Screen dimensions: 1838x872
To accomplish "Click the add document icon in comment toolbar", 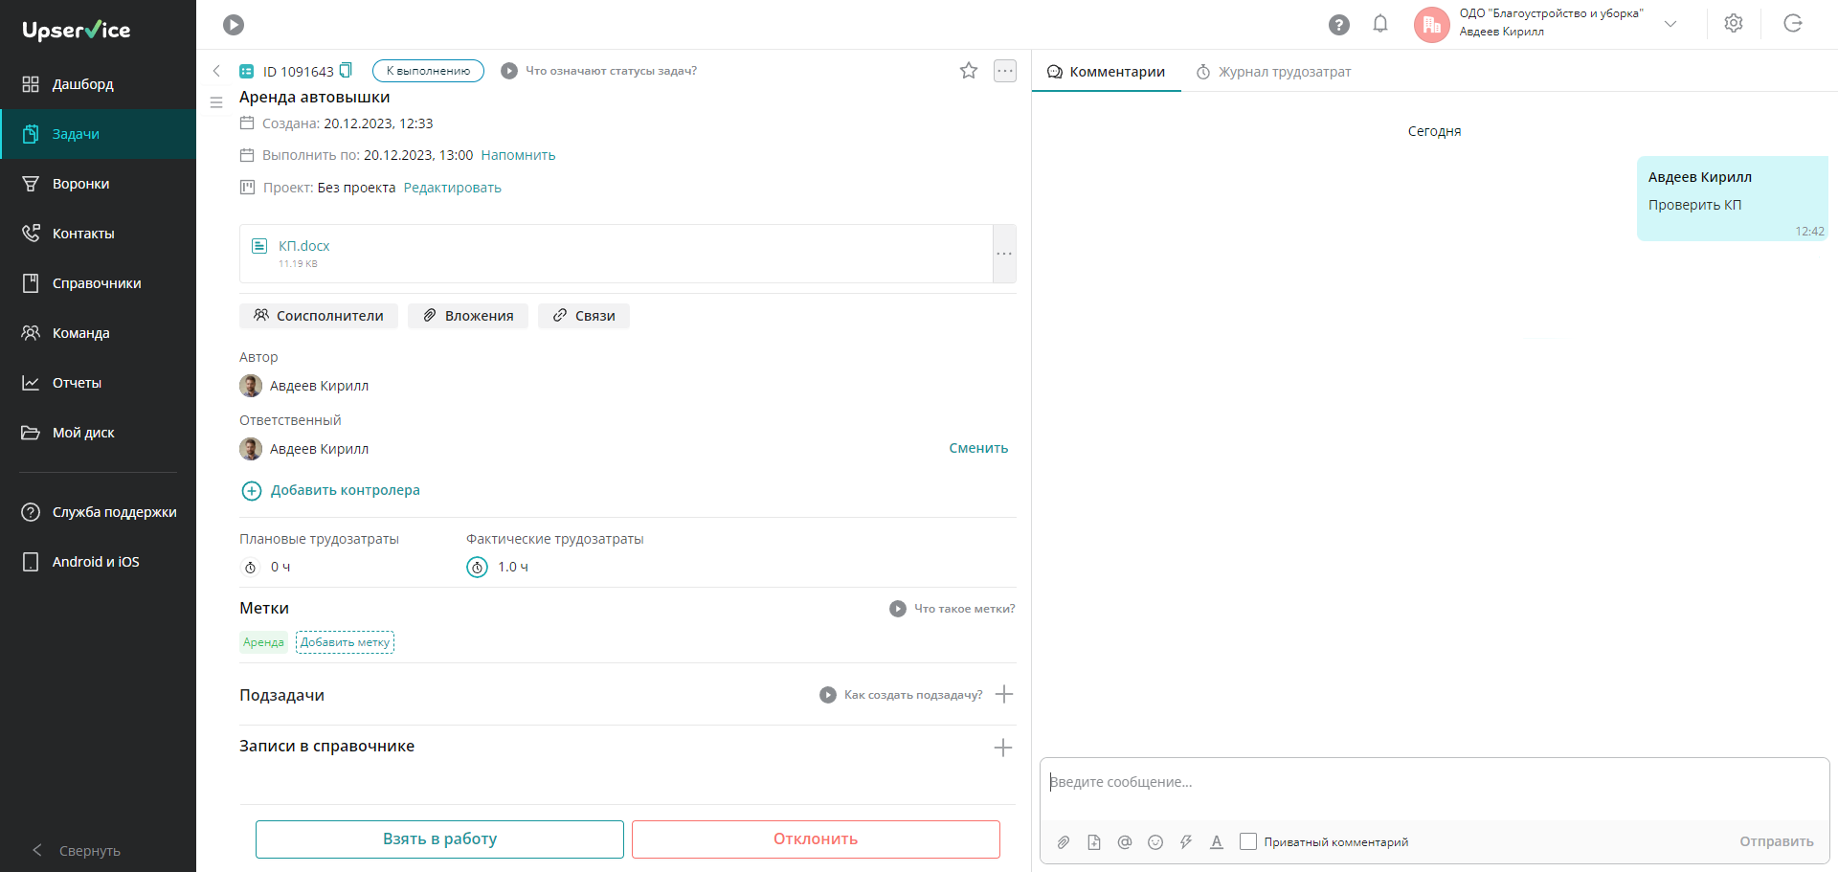I will click(x=1094, y=842).
